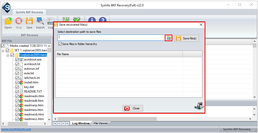Image resolution: width=258 pixels, height=133 pixels.
Task: Select the SysInfo BKF Recovery ribbon tab
Action: [x=29, y=12]
